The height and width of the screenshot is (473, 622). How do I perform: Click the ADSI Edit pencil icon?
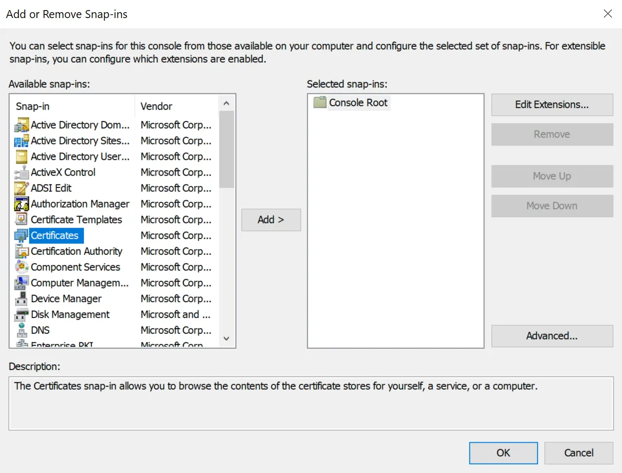click(21, 188)
